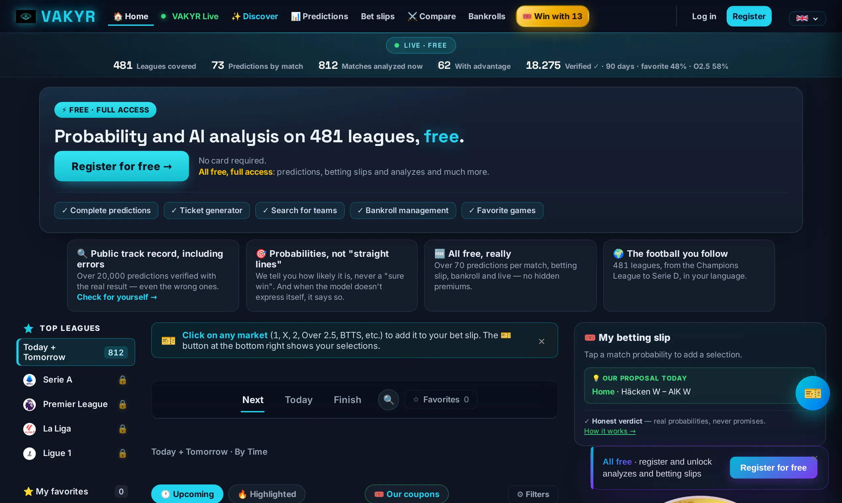Open the Compare nav item

432,16
